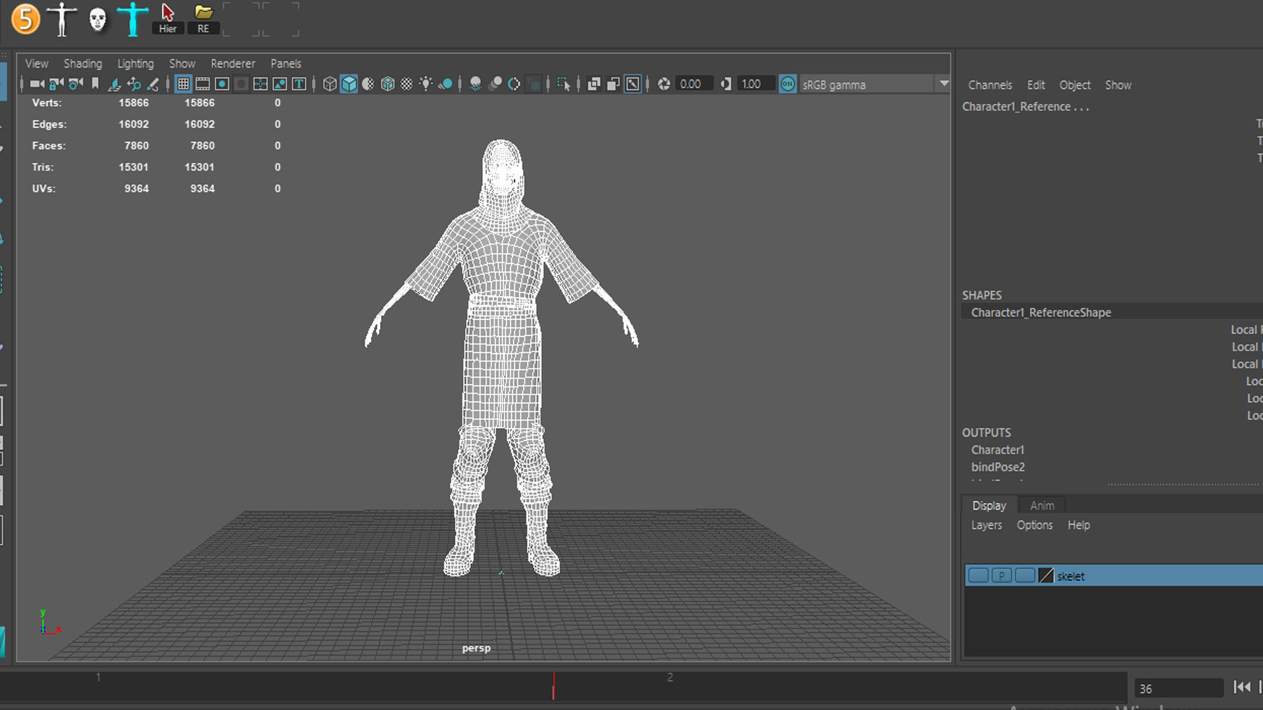Screen dimensions: 1263x710
Task: Click the Bookmarks icon in panel toolbar
Action: 95,84
